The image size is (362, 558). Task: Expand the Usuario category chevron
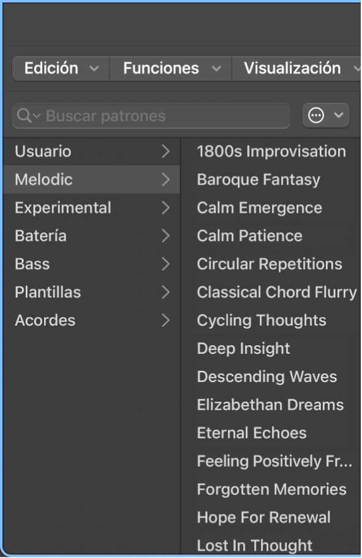pos(164,151)
